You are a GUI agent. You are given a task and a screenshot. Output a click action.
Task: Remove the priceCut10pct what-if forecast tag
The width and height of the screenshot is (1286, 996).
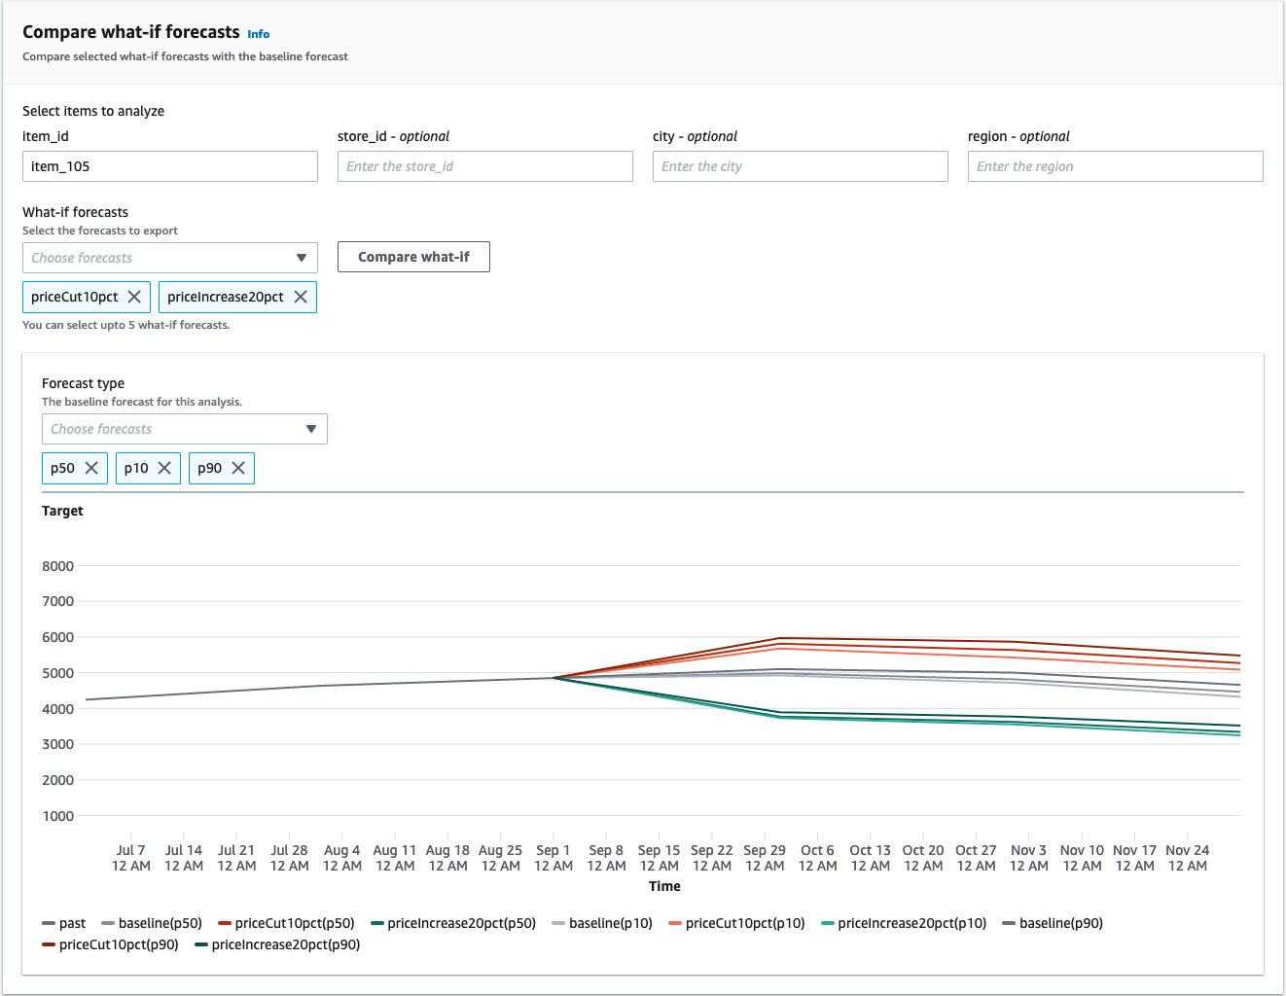[134, 297]
